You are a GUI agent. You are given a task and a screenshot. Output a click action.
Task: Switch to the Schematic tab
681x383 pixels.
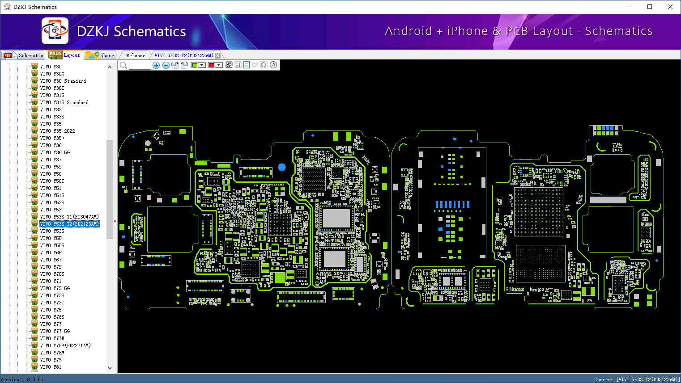pos(23,55)
